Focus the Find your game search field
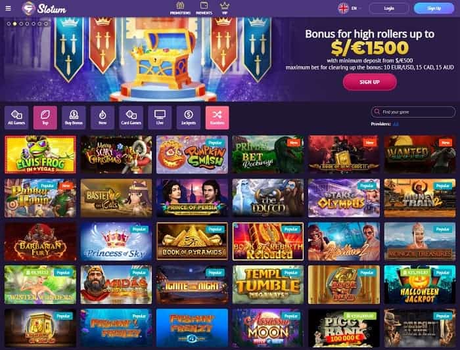The image size is (460, 350). point(413,112)
